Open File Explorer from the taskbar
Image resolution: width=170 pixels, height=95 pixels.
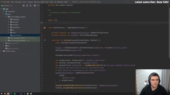31,94
